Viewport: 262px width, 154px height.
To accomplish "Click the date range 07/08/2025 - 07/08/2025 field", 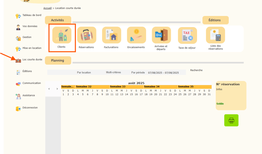I will [x=163, y=72].
